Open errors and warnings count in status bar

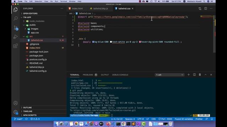click(35, 119)
